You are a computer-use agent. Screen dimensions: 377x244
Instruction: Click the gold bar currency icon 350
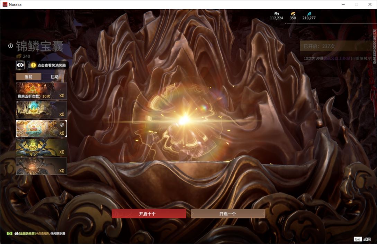click(293, 14)
